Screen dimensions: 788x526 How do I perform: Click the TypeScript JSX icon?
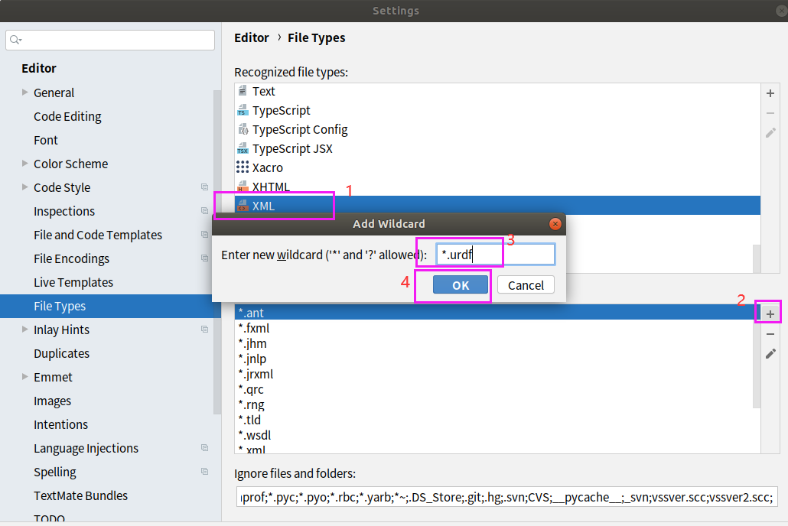pos(243,148)
